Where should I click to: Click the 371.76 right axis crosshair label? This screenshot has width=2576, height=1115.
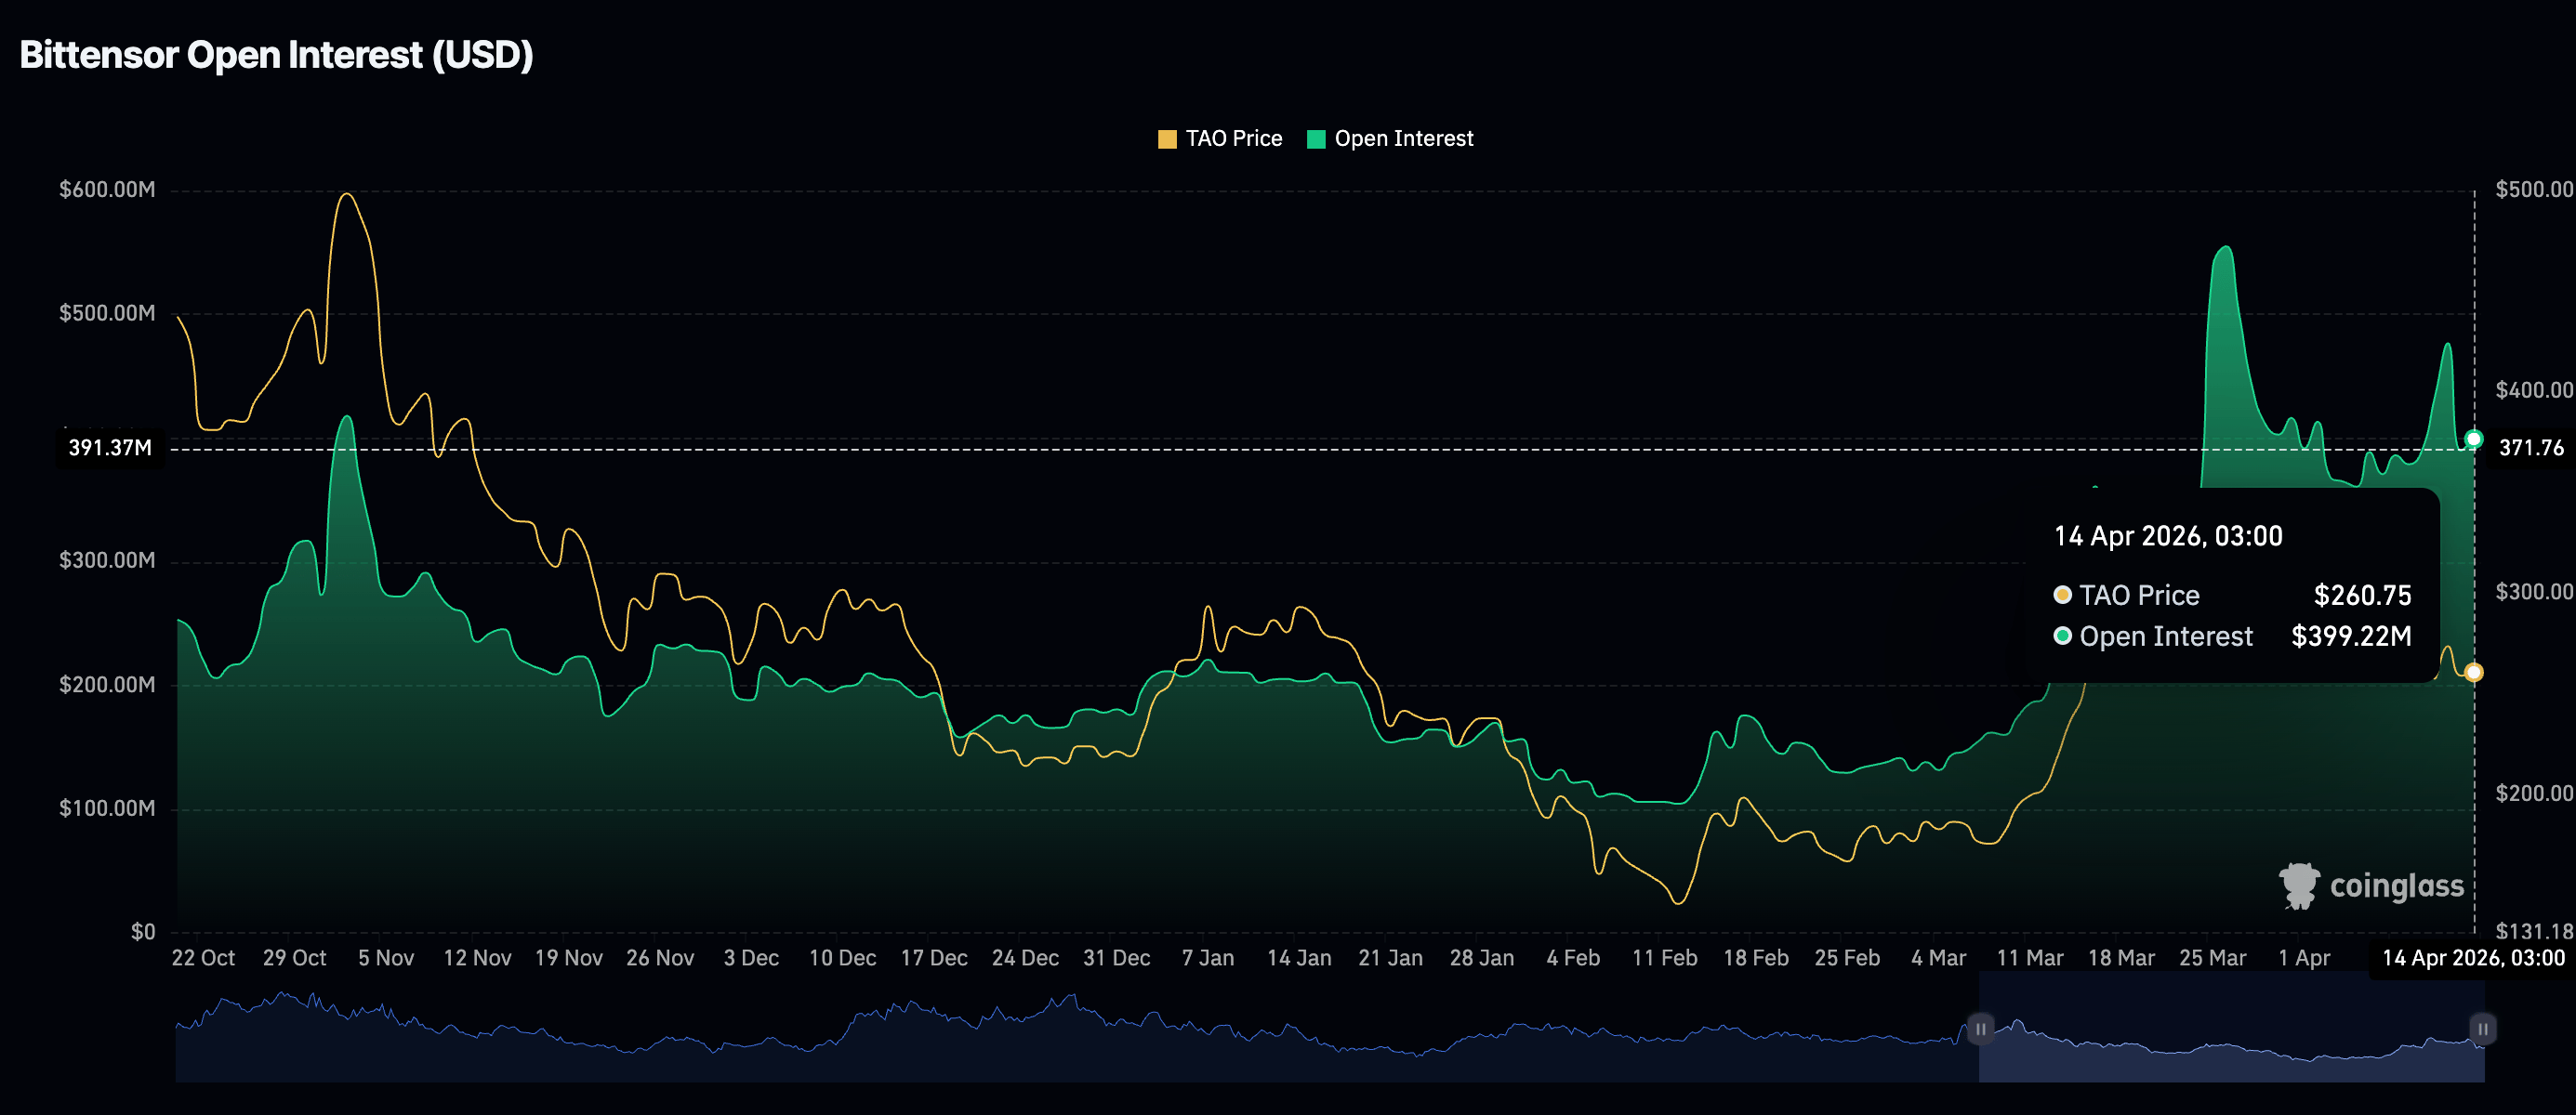click(x=2530, y=448)
